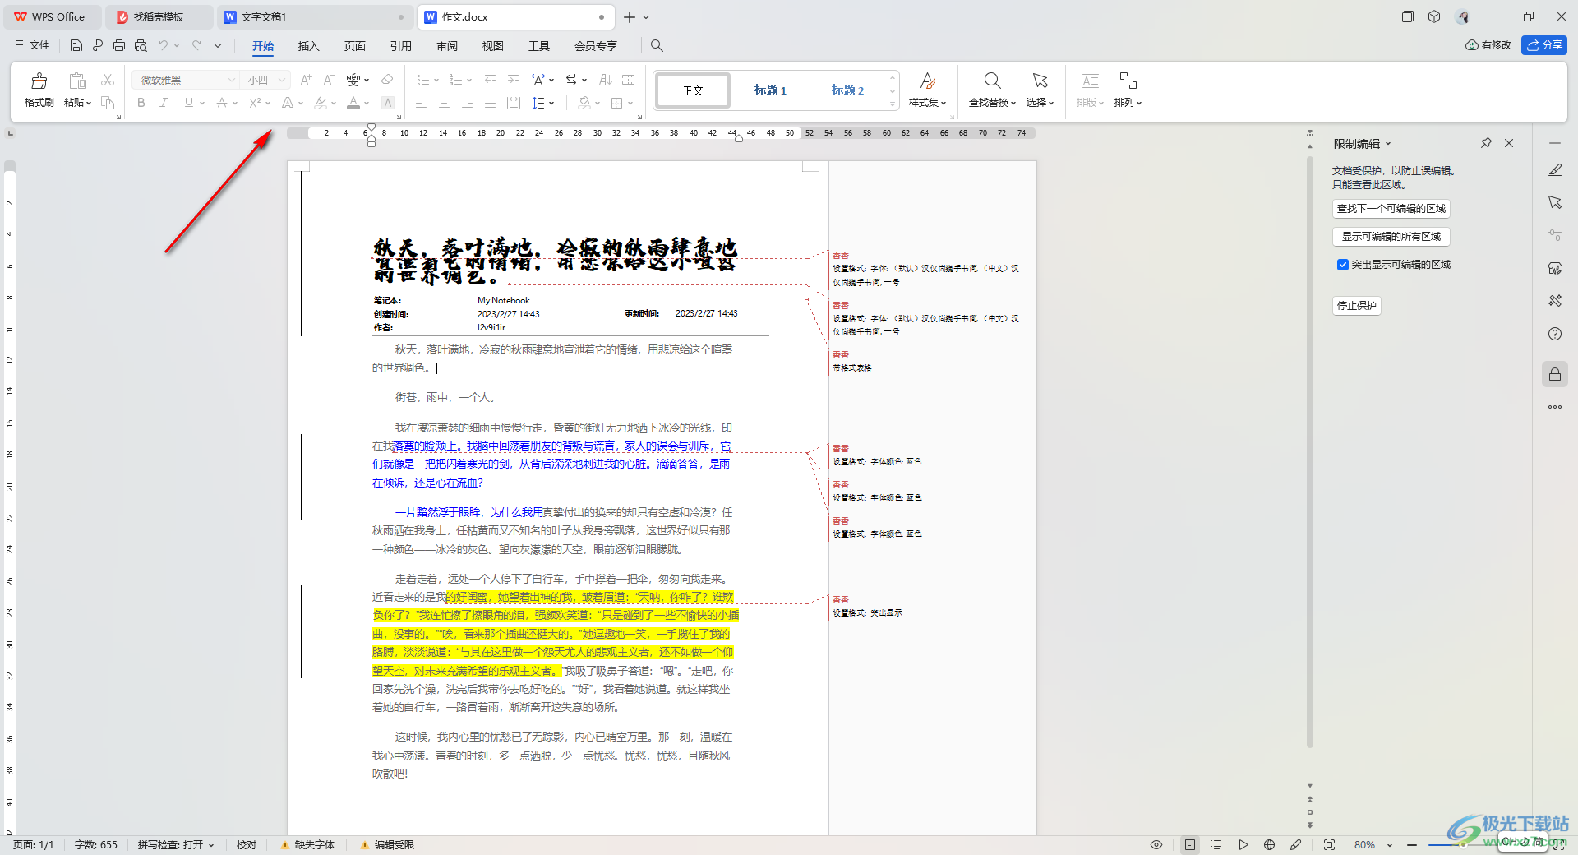1578x855 pixels.
Task: Switch to the 页面 ribbon tab
Action: 355,46
